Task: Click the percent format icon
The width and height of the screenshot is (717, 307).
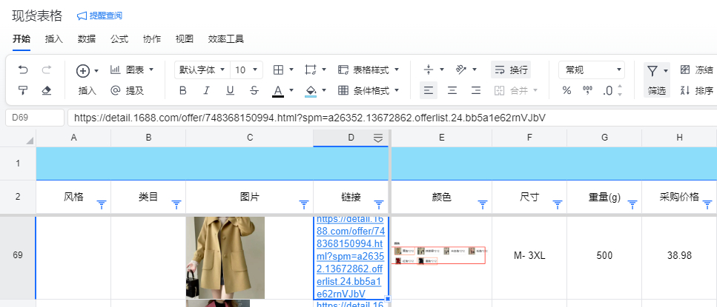Action: click(x=566, y=90)
